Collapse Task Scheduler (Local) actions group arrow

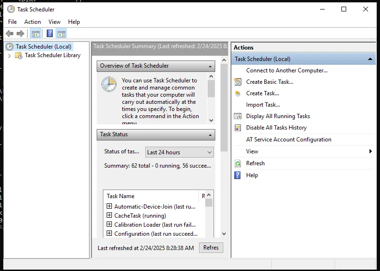pos(370,59)
